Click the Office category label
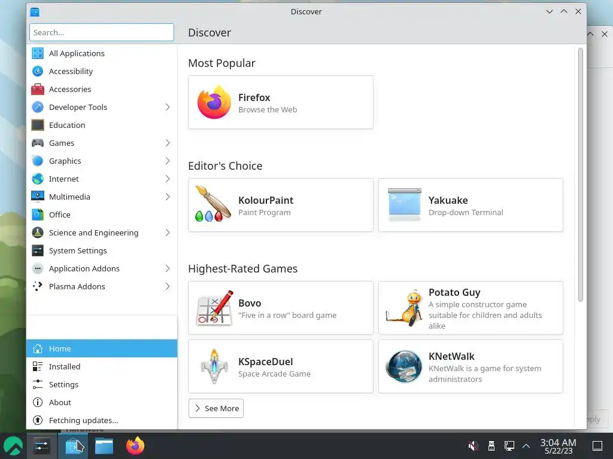 click(x=60, y=215)
